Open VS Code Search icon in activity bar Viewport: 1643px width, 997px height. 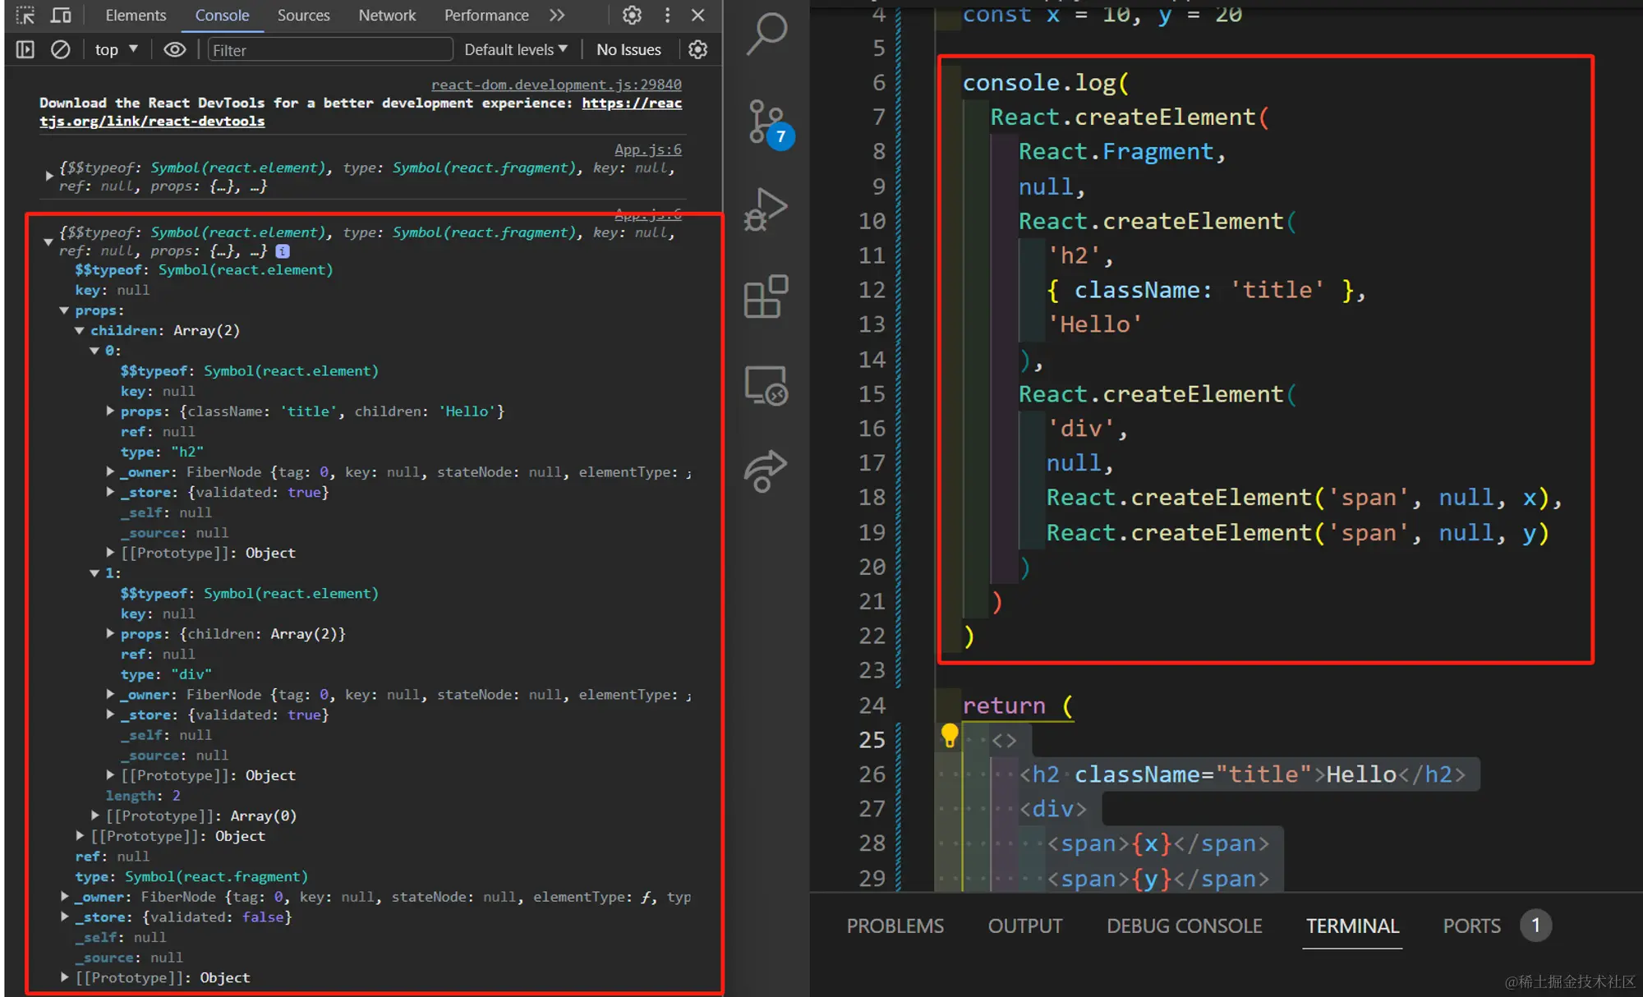point(766,34)
